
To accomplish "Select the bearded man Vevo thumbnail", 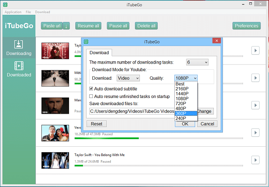I will [x=55, y=106].
